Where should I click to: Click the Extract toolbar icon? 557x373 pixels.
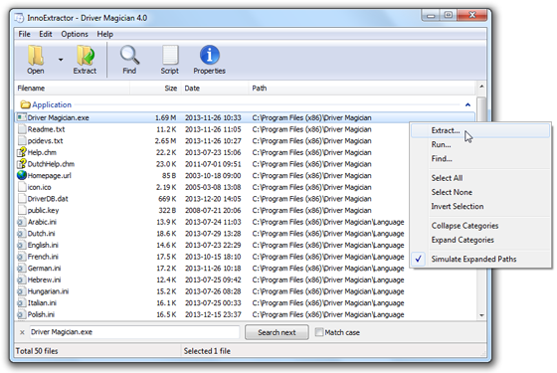coord(86,56)
